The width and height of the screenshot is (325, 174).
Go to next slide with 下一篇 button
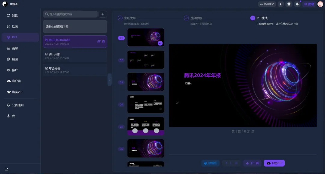[x=252, y=163]
